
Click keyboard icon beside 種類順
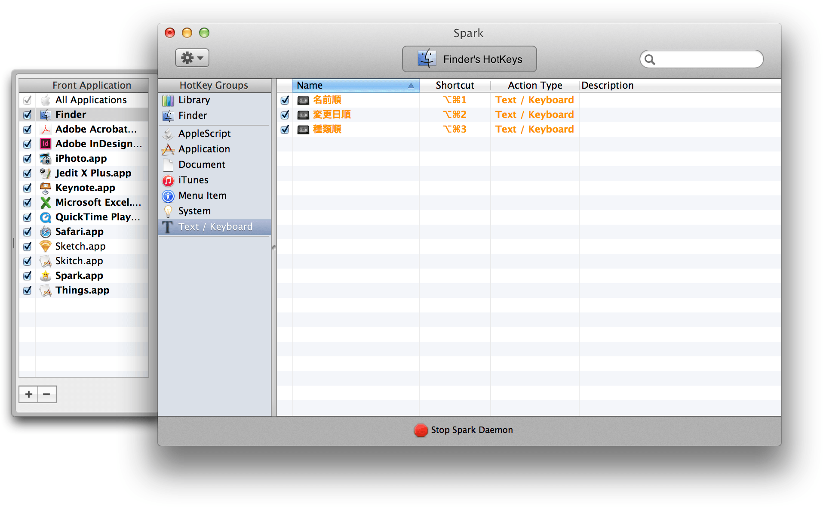click(303, 130)
